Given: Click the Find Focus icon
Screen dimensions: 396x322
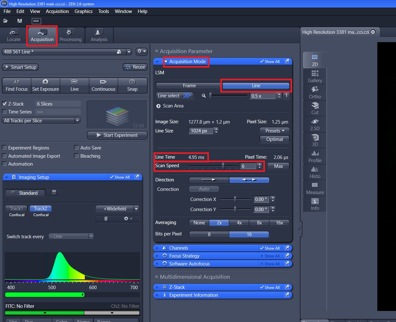Looking at the screenshot, I should pos(17,82).
